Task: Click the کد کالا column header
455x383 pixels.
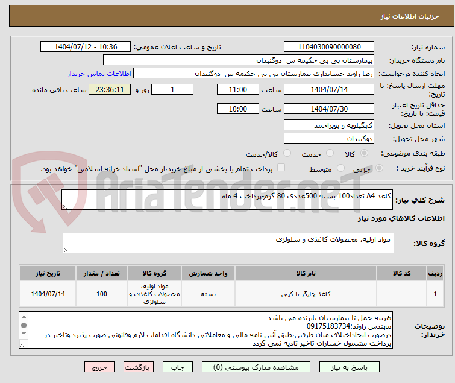Action: pyautogui.click(x=401, y=273)
